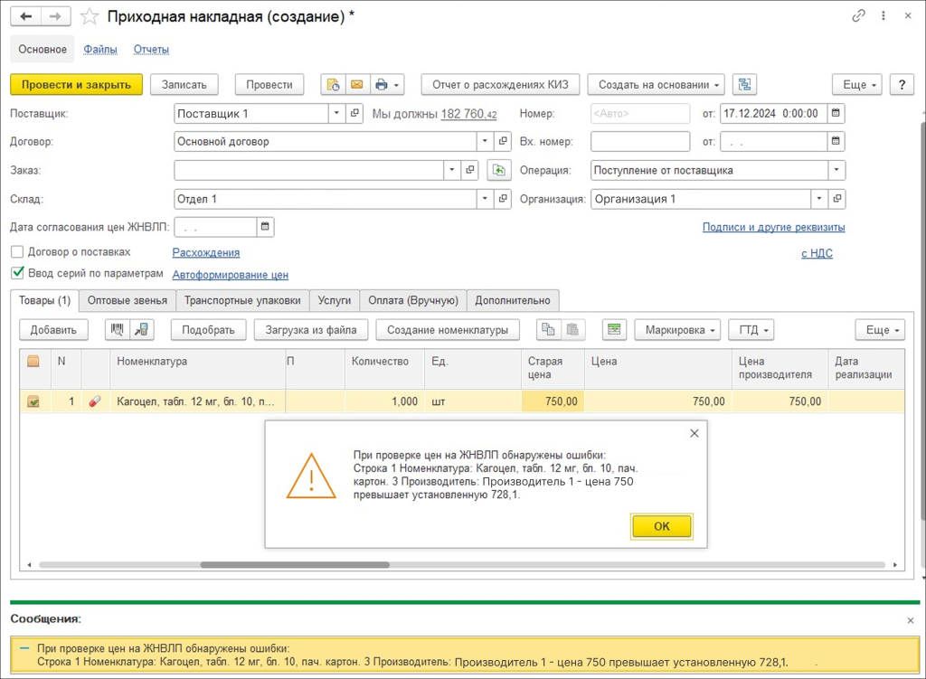Click the Вх. номер input field

640,142
